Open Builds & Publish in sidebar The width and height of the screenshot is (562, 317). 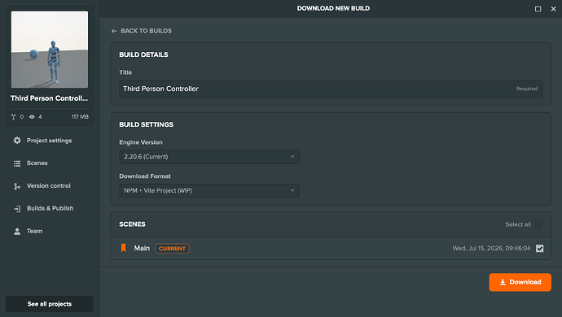point(50,208)
